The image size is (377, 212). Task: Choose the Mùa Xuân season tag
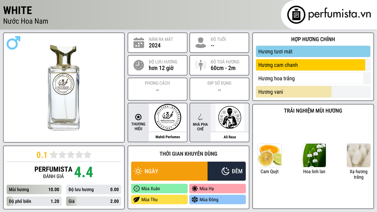pyautogui.click(x=159, y=189)
